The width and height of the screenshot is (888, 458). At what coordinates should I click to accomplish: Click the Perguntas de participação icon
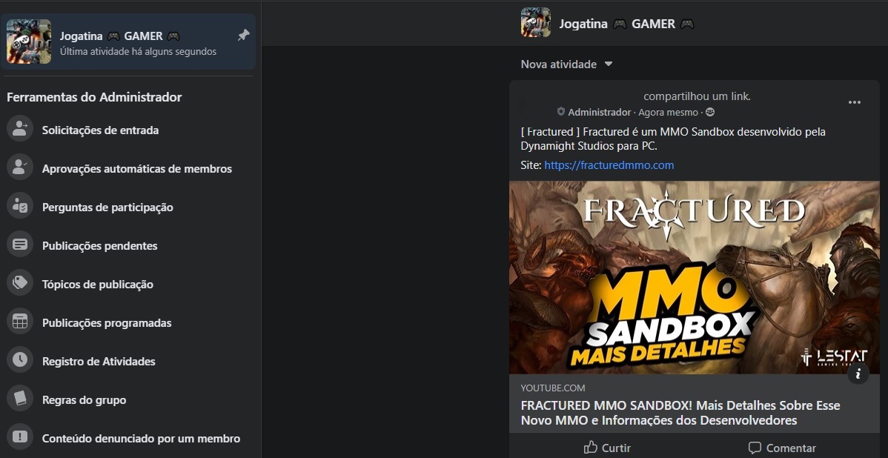[20, 205]
